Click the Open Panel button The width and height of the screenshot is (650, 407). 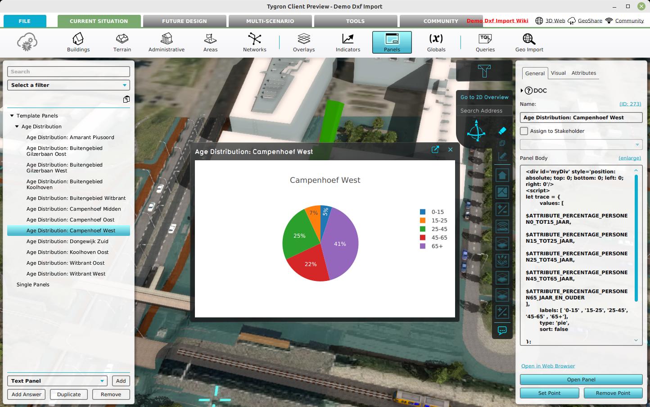tap(581, 380)
